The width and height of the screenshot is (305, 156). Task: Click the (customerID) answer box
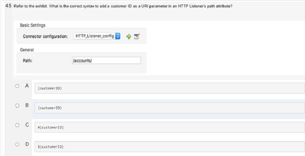[170, 88]
